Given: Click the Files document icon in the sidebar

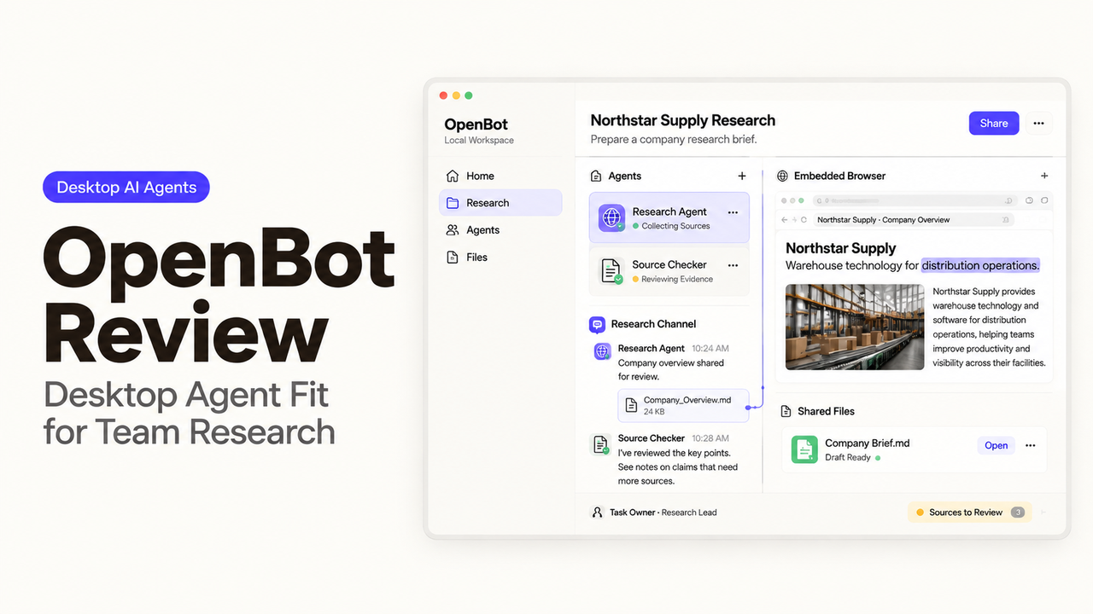Looking at the screenshot, I should click(453, 257).
